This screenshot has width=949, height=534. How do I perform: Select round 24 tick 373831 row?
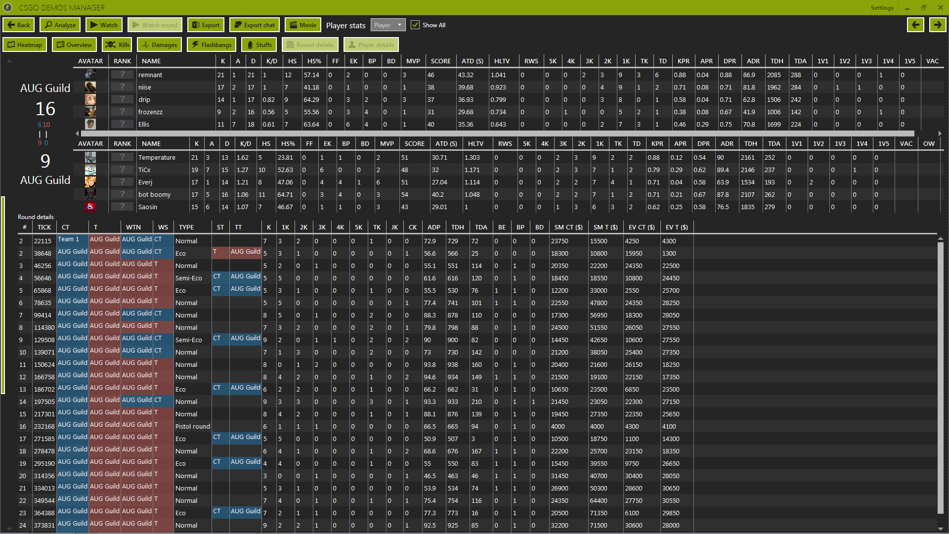pyautogui.click(x=476, y=525)
